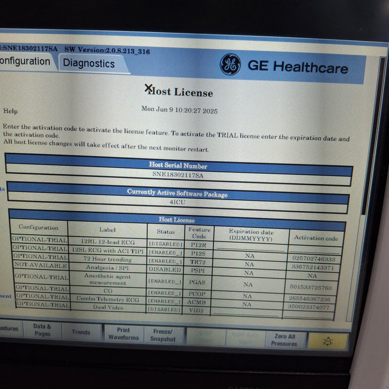Select activation code 501533725760
Viewport: 389px width, 389px height.
(x=311, y=287)
